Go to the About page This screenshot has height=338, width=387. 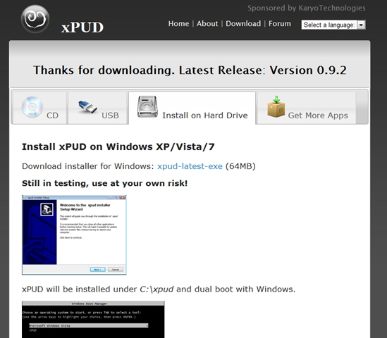207,24
